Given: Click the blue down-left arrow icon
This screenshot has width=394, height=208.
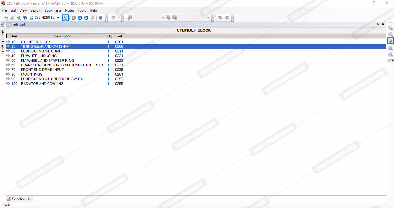Looking at the screenshot, I should [80, 18].
